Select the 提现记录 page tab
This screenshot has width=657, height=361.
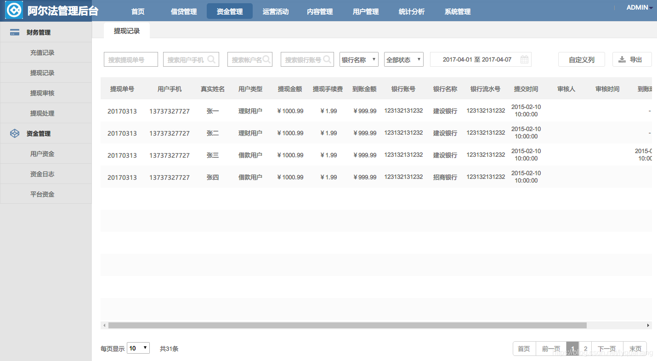pos(127,31)
